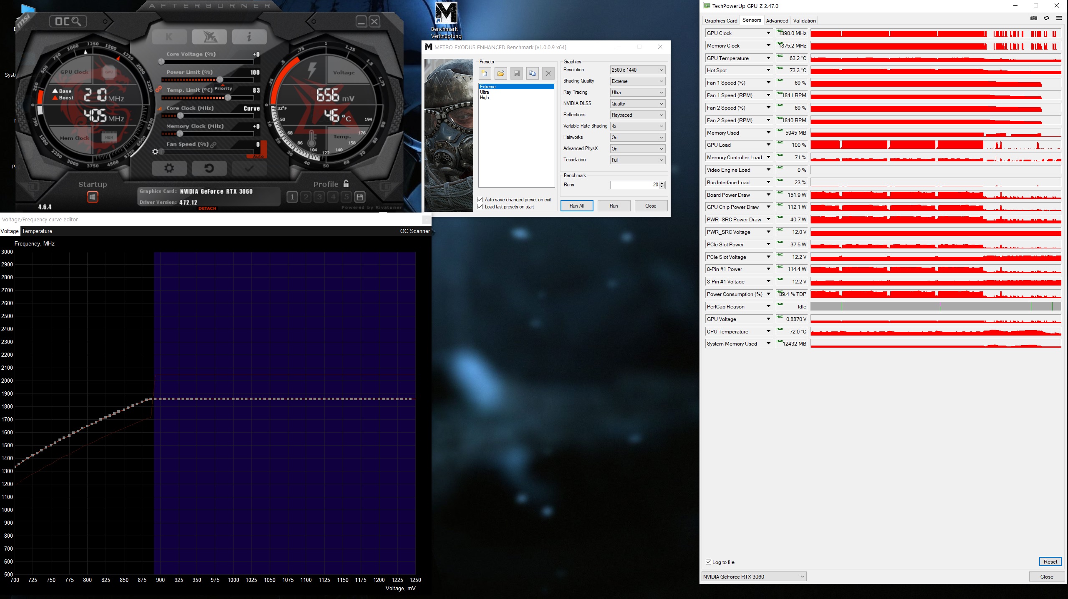Click the GPU-Z Reset button

[1050, 561]
